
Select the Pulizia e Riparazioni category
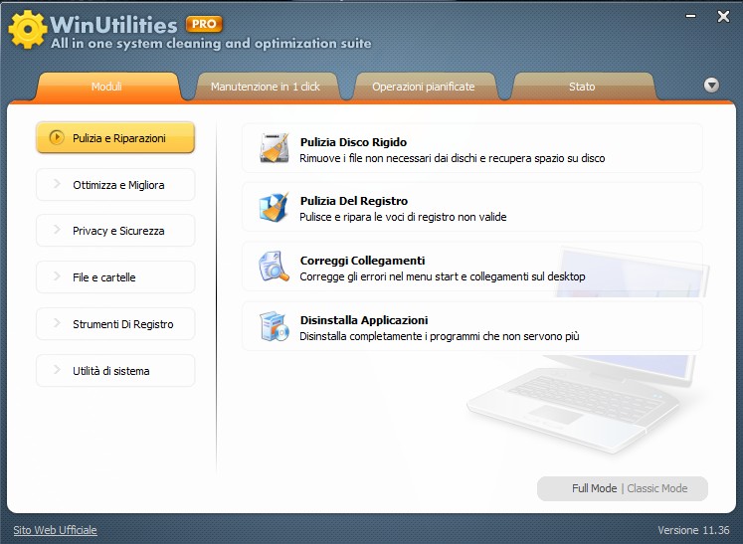coord(115,138)
